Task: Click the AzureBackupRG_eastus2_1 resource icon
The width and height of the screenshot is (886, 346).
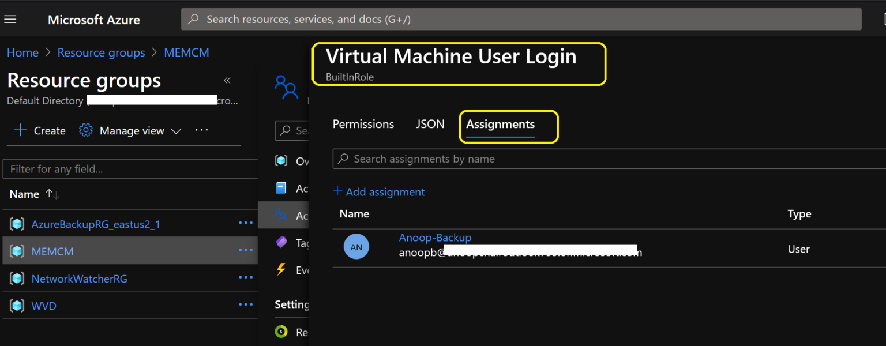Action: tap(17, 224)
